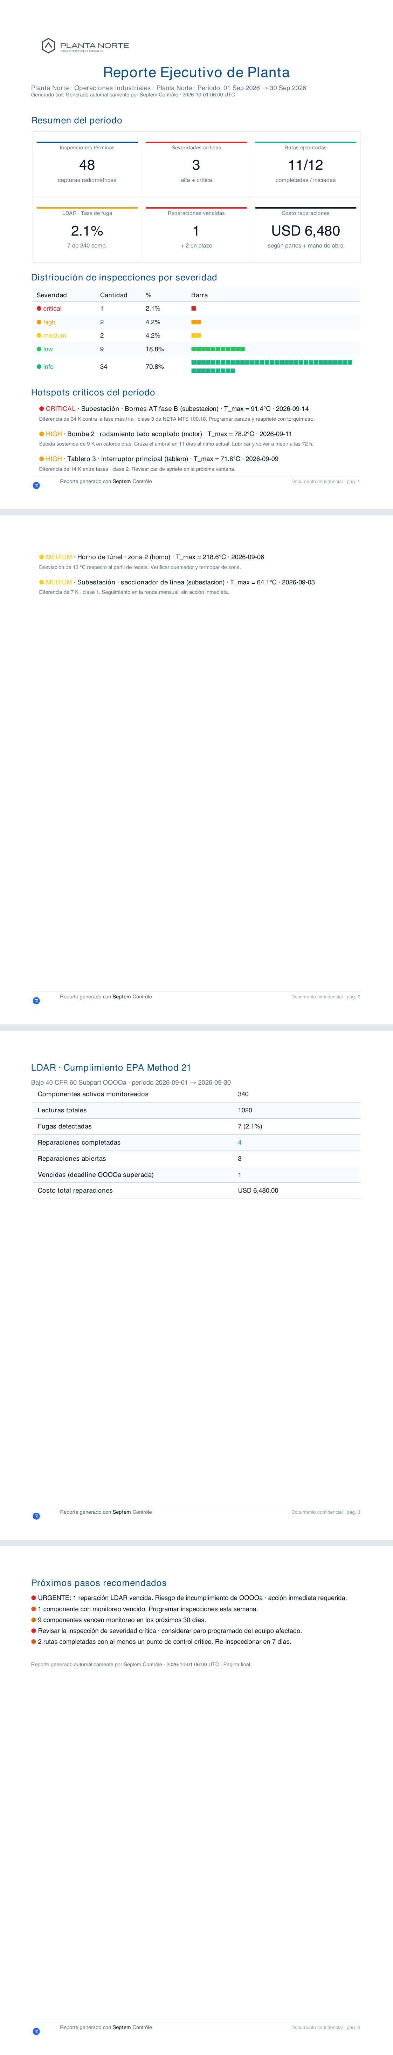
Task: Click the 'Barra' column header
Action: pyautogui.click(x=199, y=295)
